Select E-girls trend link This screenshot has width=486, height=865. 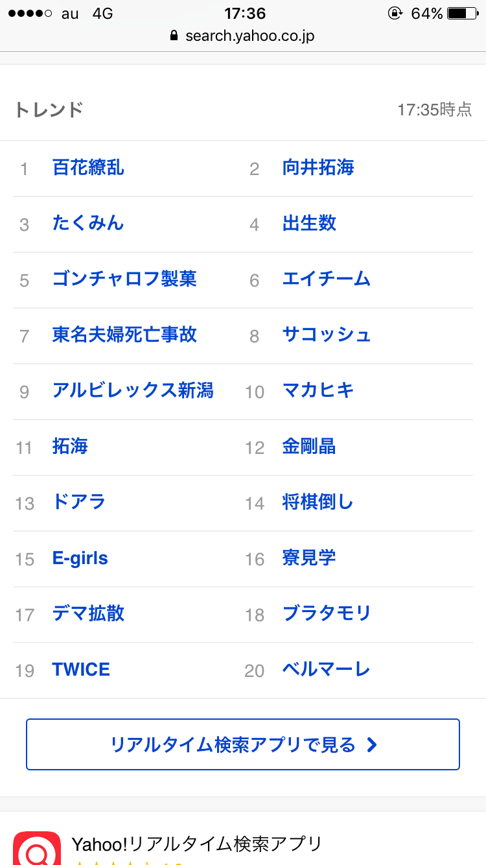(80, 558)
